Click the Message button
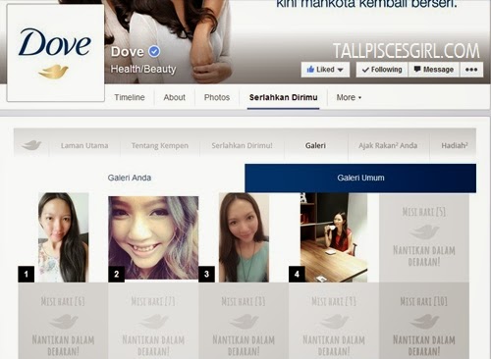Screen dimensions: 491x359 pyautogui.click(x=434, y=70)
